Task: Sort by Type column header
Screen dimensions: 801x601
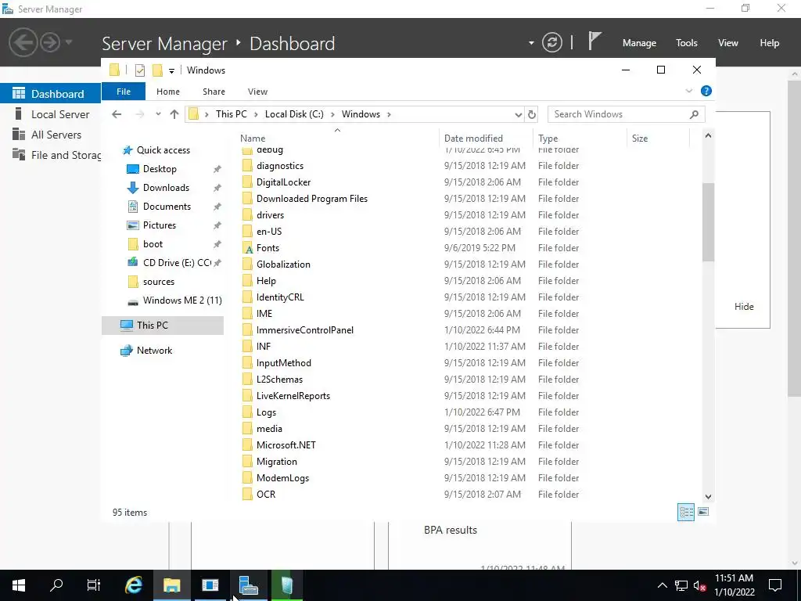Action: (x=580, y=138)
